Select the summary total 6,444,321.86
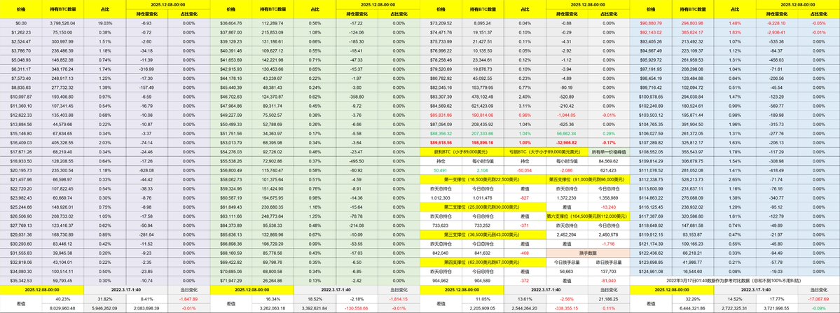 (x=693, y=308)
